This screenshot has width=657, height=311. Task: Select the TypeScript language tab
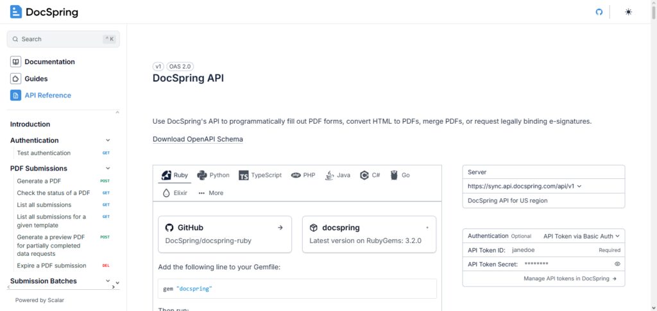coord(260,175)
